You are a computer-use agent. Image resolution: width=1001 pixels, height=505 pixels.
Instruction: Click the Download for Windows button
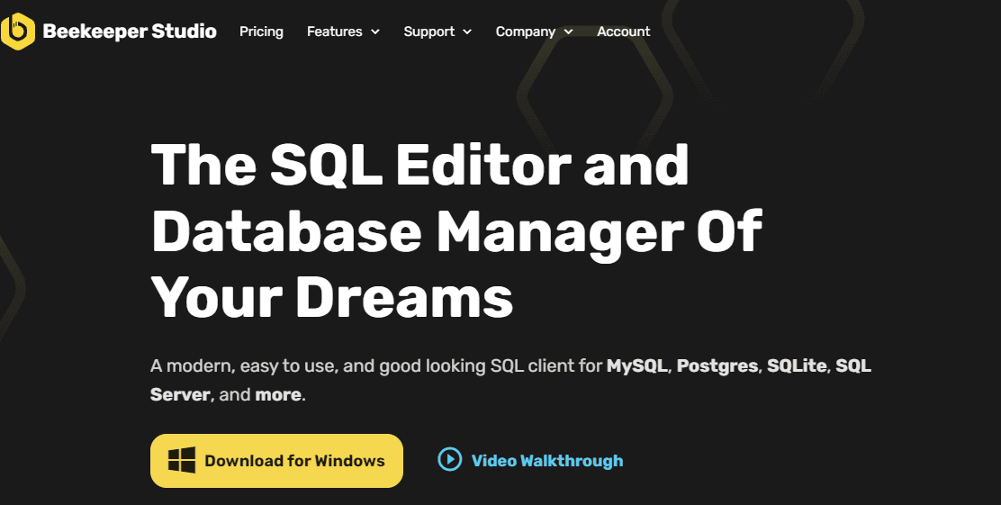(x=276, y=461)
